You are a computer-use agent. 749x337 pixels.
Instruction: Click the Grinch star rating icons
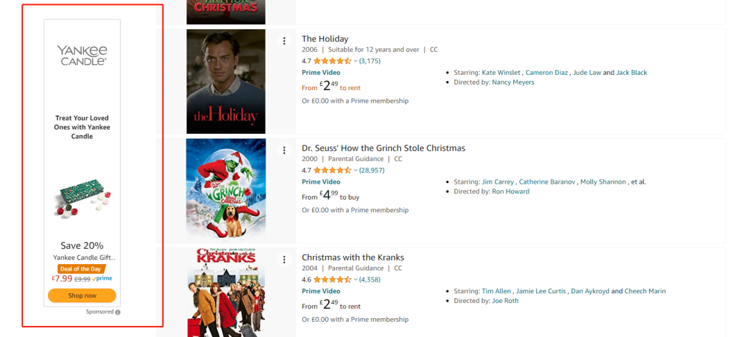click(x=332, y=170)
